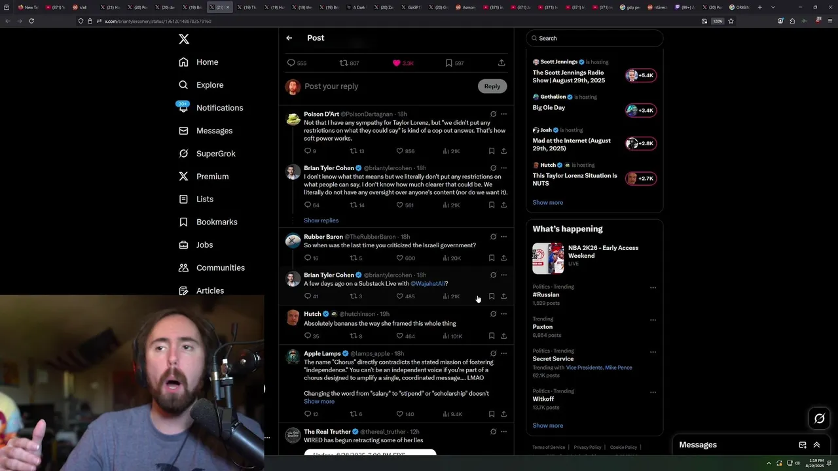Screen dimensions: 838x471
Task: Share the main post
Action: [501, 63]
